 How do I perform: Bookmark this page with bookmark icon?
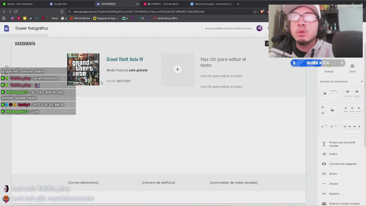pyautogui.click(x=62, y=12)
